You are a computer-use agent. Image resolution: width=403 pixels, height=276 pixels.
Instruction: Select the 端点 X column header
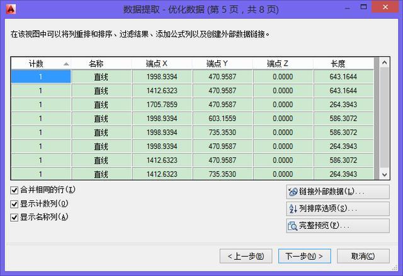[x=162, y=64]
